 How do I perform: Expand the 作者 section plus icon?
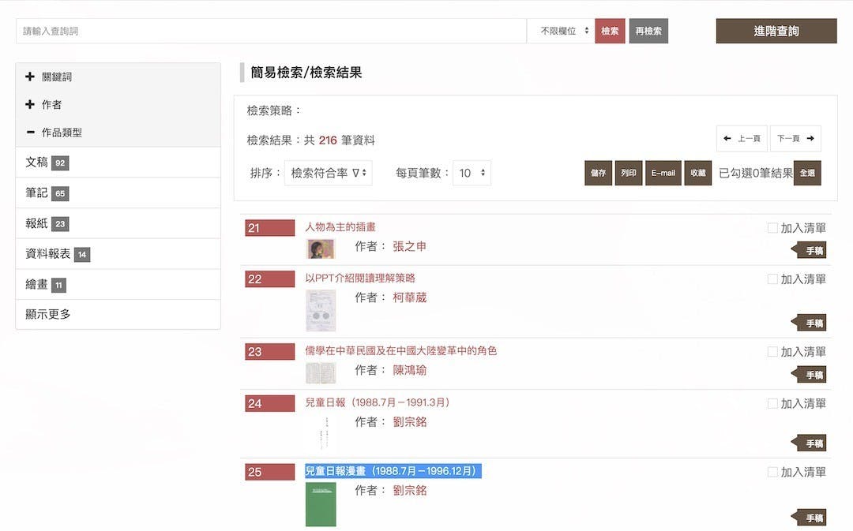click(x=30, y=105)
